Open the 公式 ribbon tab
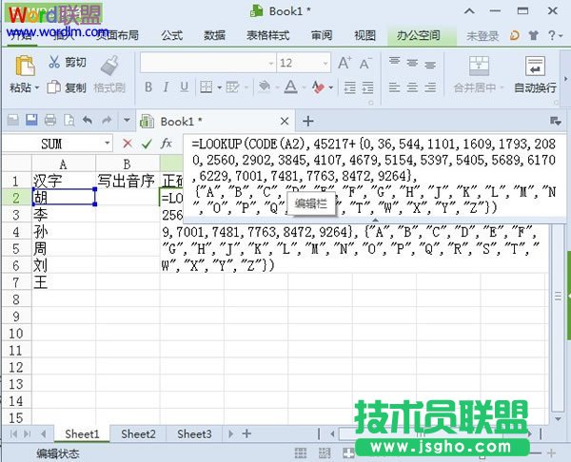The width and height of the screenshot is (571, 462). (172, 35)
